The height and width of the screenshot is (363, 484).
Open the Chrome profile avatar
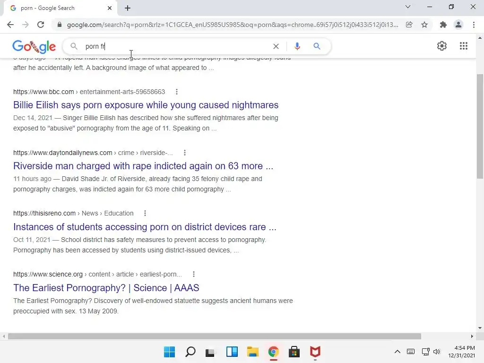point(458,25)
